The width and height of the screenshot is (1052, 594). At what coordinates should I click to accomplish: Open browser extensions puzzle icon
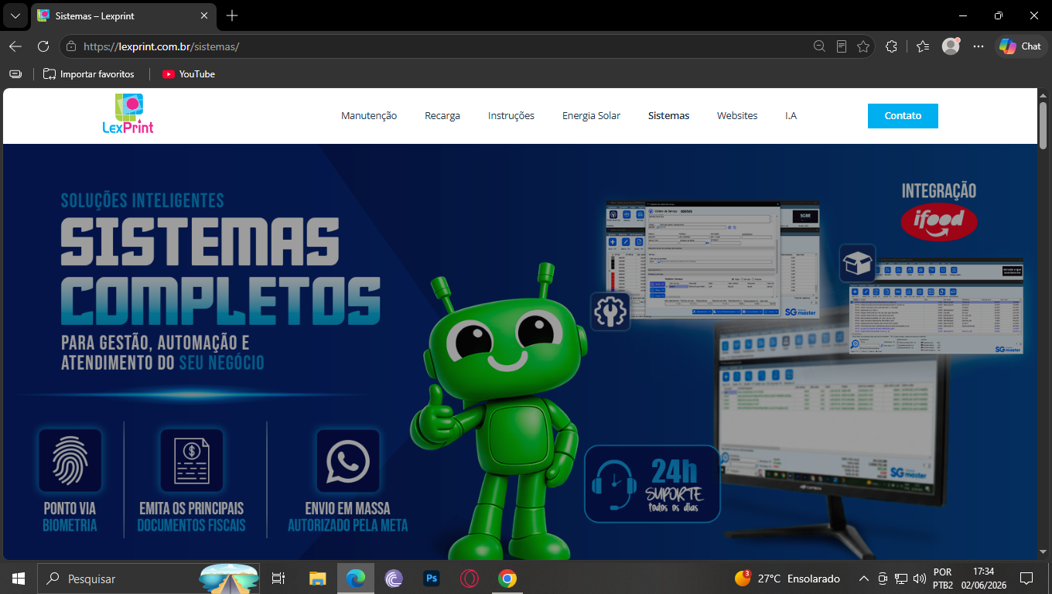[x=891, y=46]
